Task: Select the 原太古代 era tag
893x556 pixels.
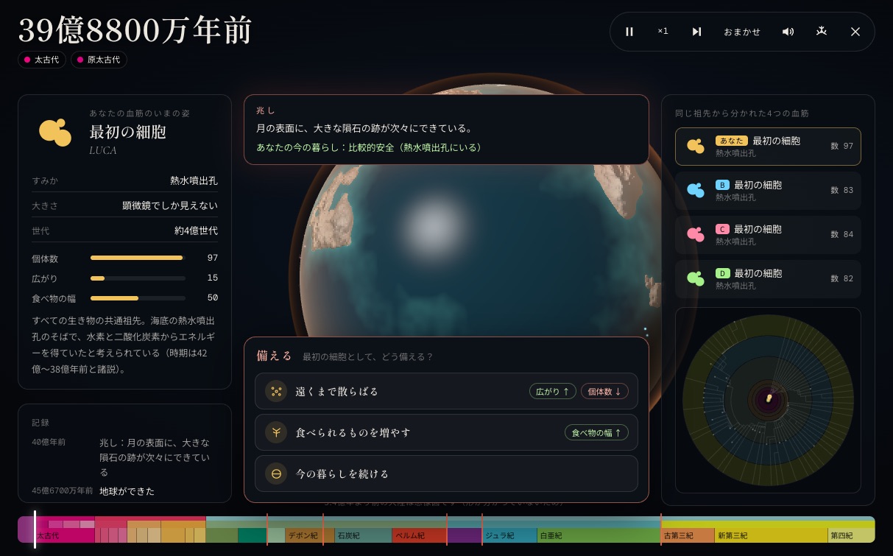Action: tap(99, 60)
